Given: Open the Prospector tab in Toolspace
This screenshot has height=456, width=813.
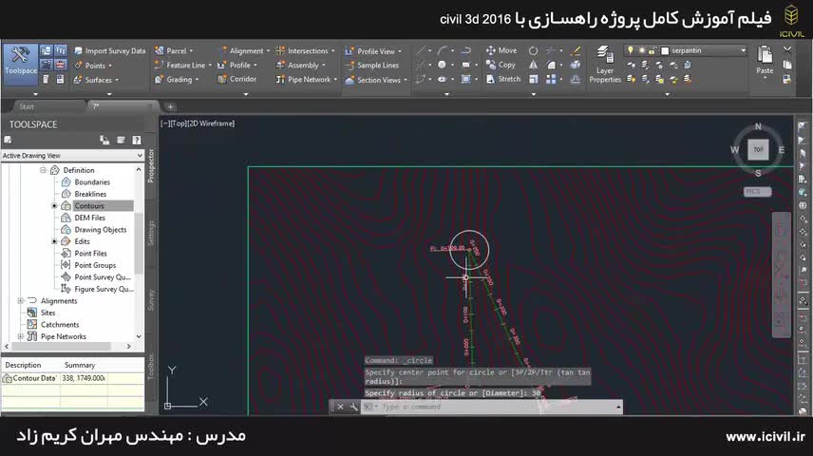Looking at the screenshot, I should 151,165.
